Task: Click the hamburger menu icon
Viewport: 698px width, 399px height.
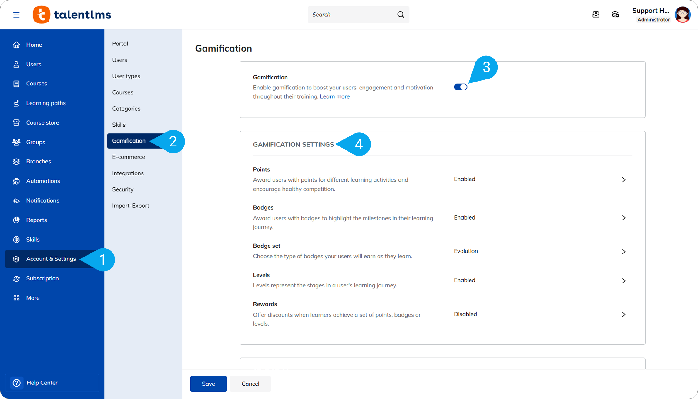Action: 16,15
